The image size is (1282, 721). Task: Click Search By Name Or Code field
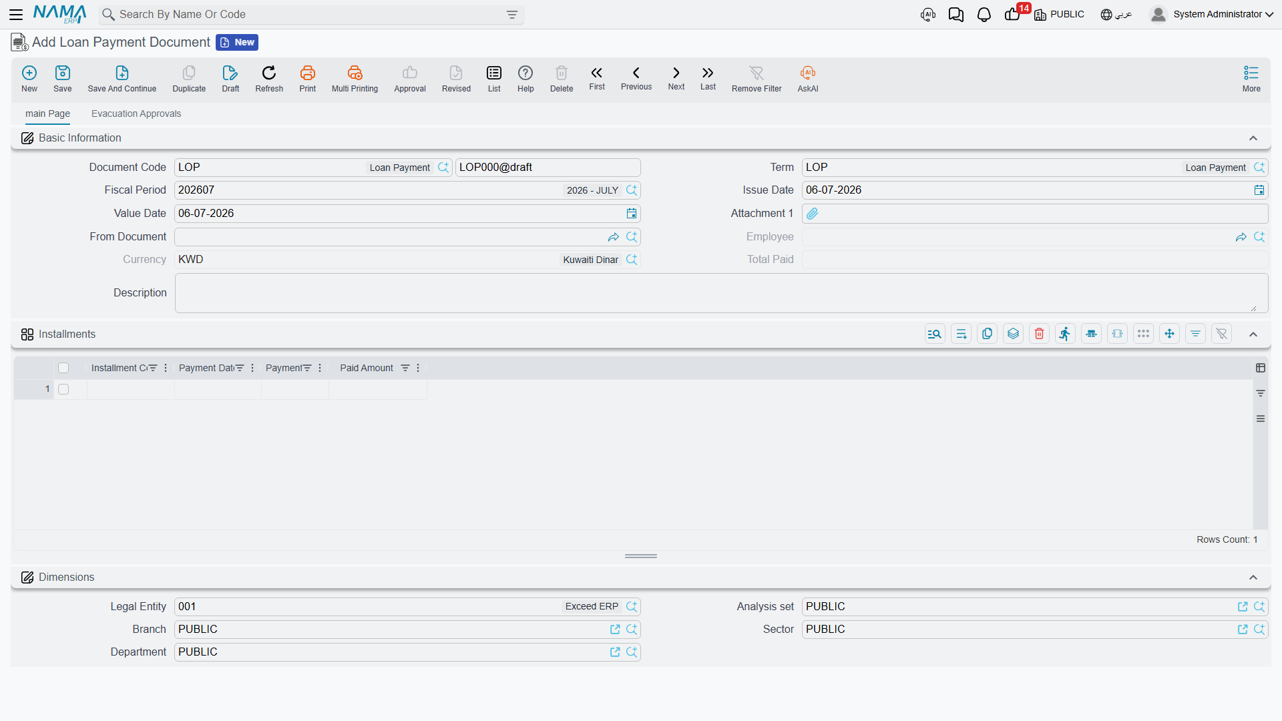click(312, 15)
